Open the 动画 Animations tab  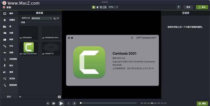click(x=9, y=52)
